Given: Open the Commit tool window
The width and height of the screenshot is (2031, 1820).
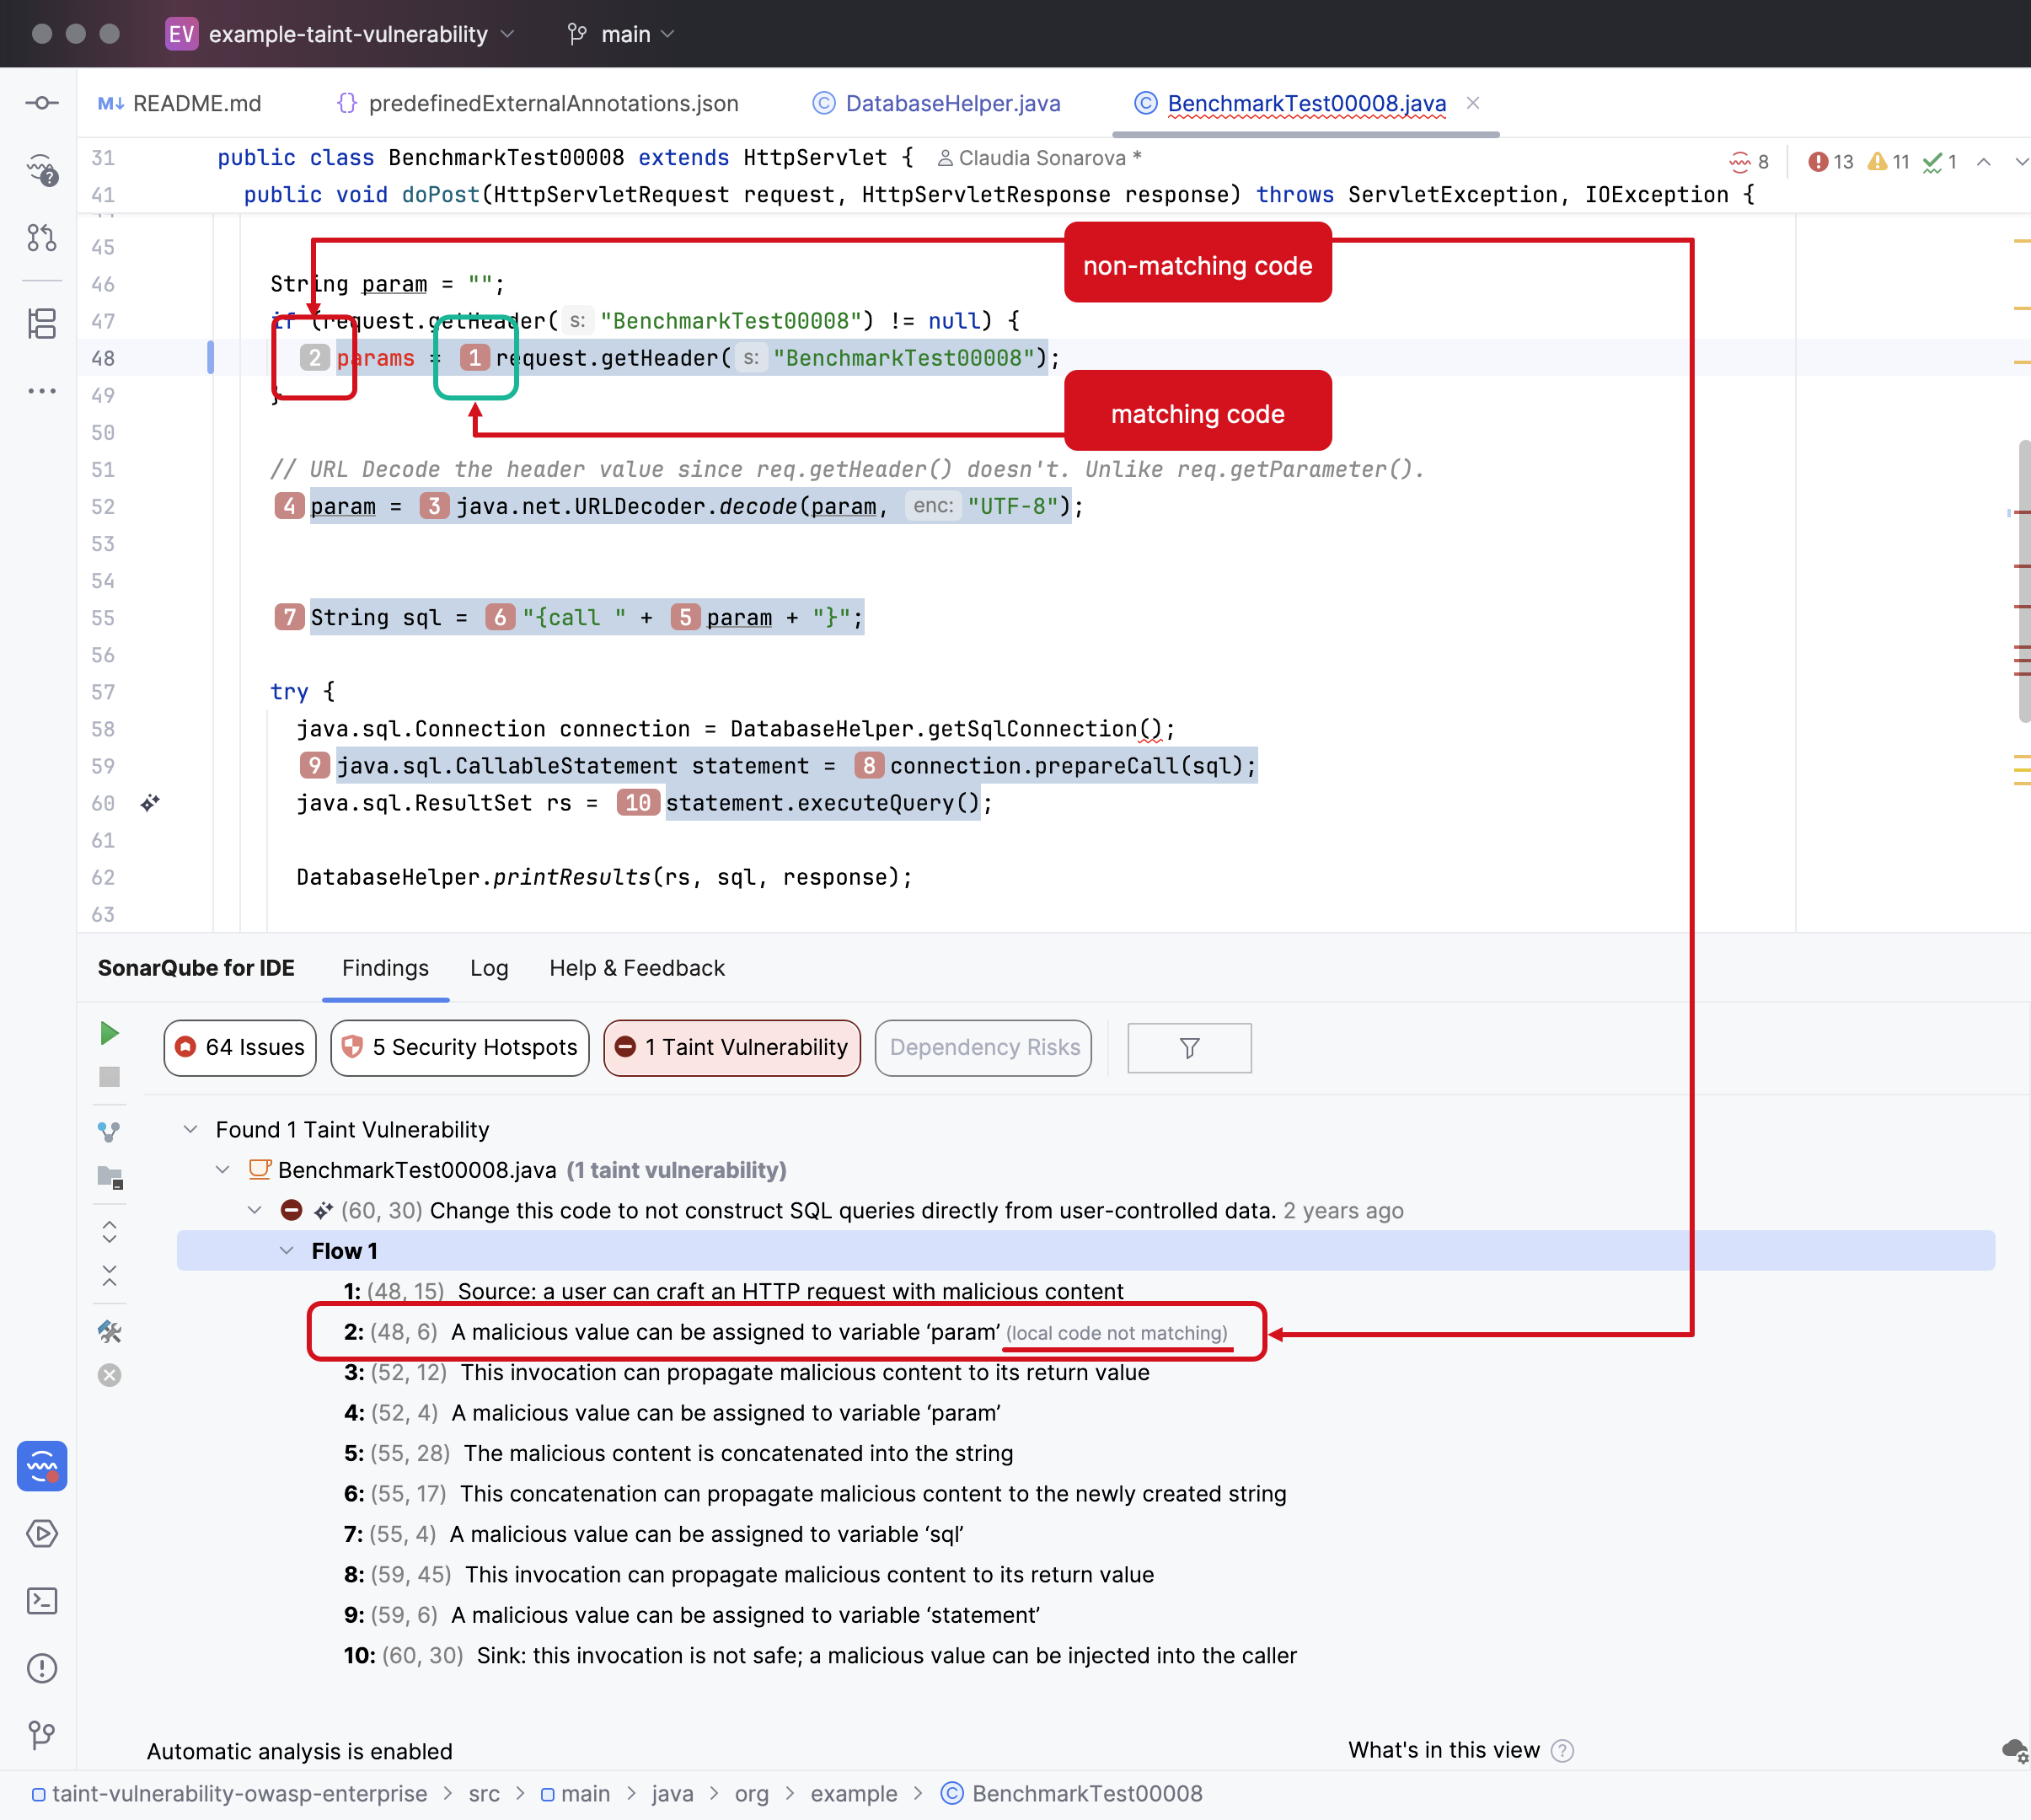Looking at the screenshot, I should click(41, 102).
